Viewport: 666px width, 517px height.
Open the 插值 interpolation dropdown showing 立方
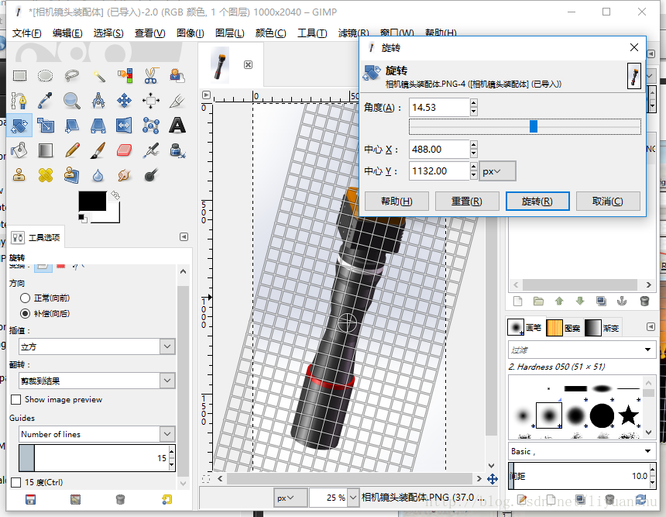[x=97, y=346]
